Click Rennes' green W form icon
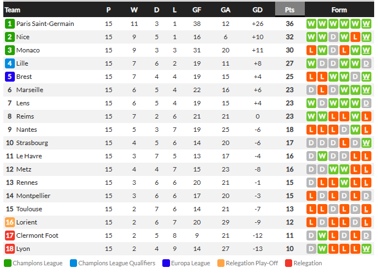This screenshot has height=273, width=378. click(x=344, y=183)
